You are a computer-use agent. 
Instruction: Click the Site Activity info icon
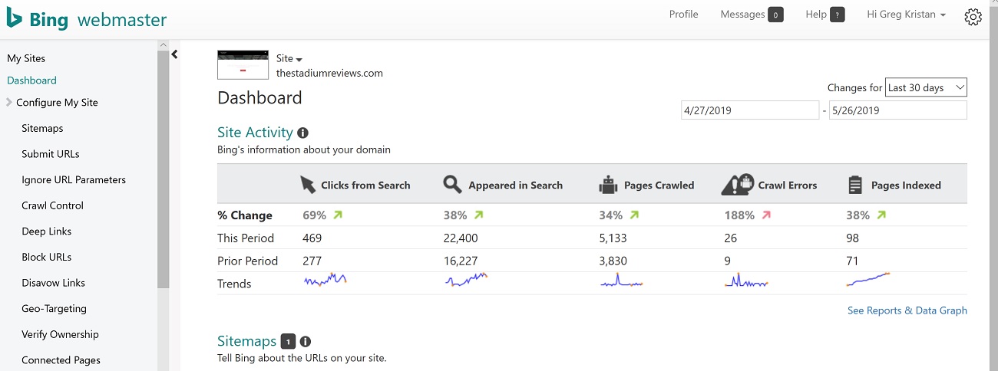[x=302, y=133]
